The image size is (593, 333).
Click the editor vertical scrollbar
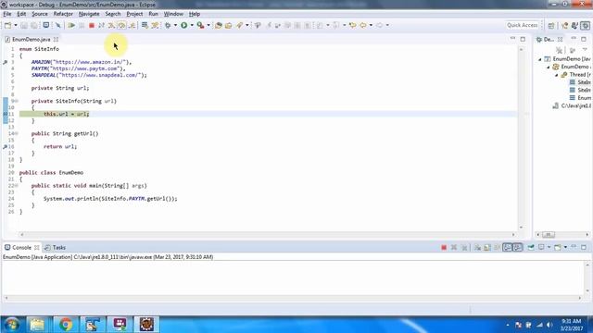click(521, 138)
